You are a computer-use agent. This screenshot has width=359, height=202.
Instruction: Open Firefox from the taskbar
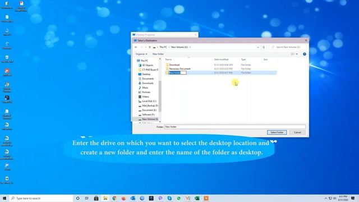tap(123, 198)
